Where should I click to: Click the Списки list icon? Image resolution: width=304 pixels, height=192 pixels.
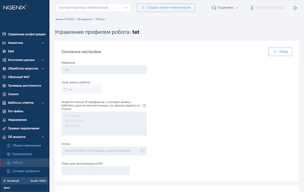[4, 94]
